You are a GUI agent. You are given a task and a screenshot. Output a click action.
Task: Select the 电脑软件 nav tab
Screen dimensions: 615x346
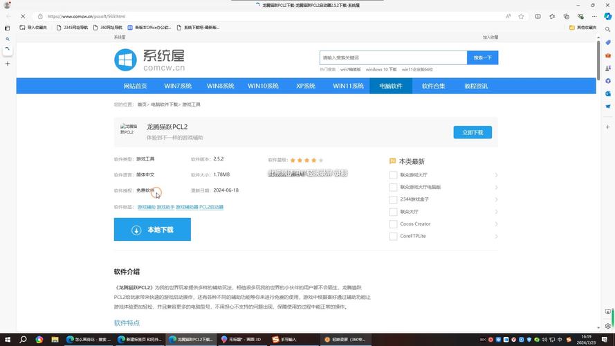point(391,86)
